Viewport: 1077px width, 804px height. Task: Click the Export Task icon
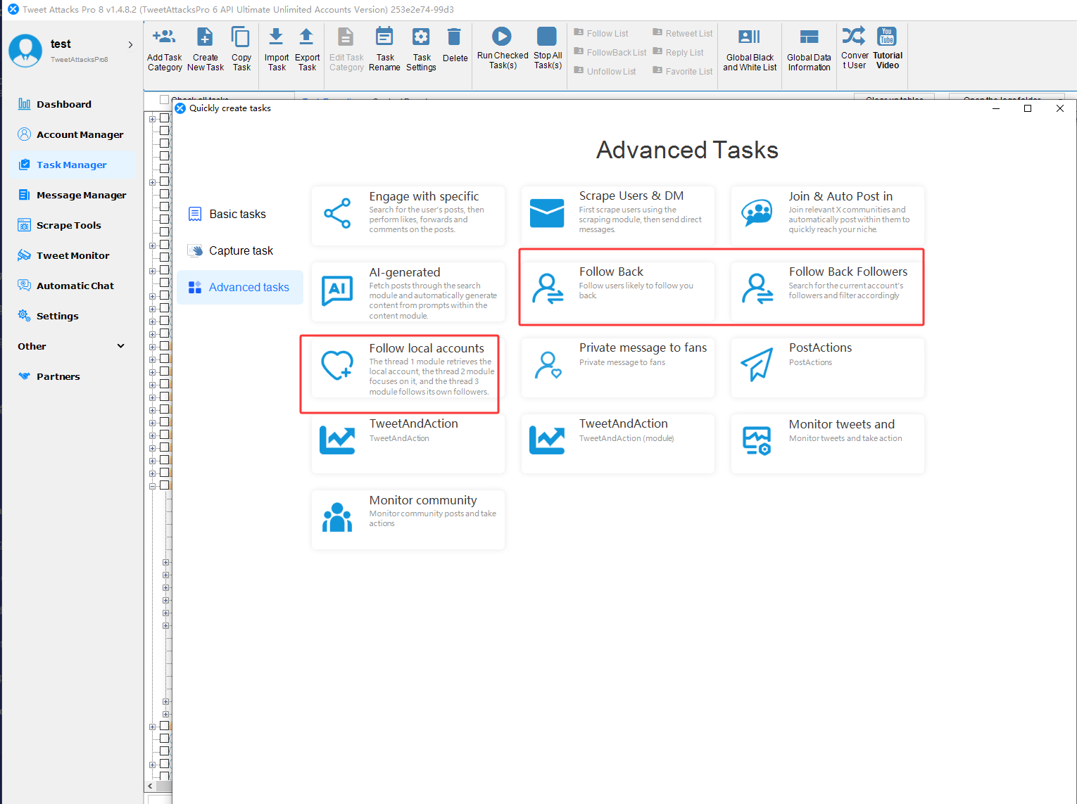tap(307, 49)
